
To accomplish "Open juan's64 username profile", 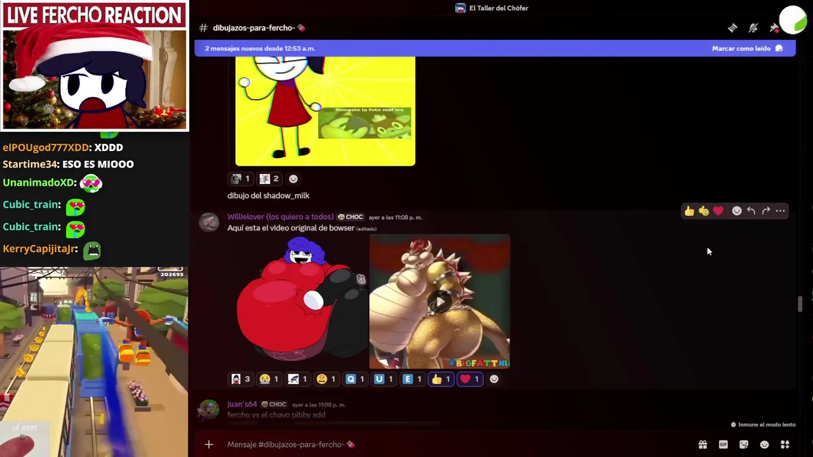I will tap(242, 404).
